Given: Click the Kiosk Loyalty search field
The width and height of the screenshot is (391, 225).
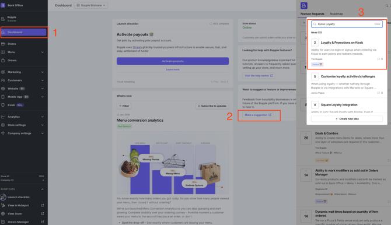Looking at the screenshot, I should pyautogui.click(x=347, y=24).
